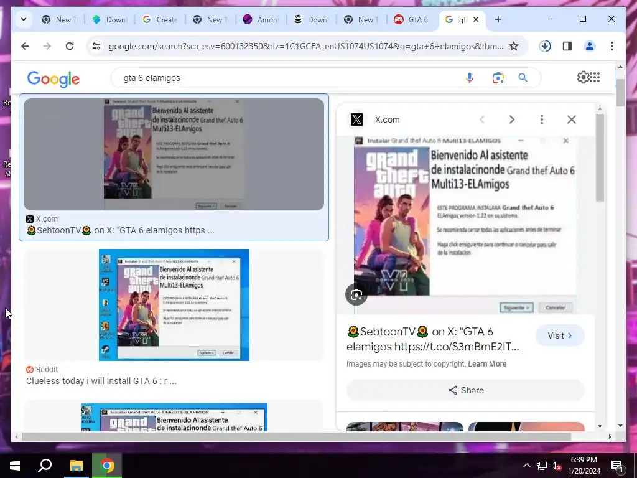Close the active Google search tab
This screenshot has height=478, width=637.
pyautogui.click(x=476, y=19)
